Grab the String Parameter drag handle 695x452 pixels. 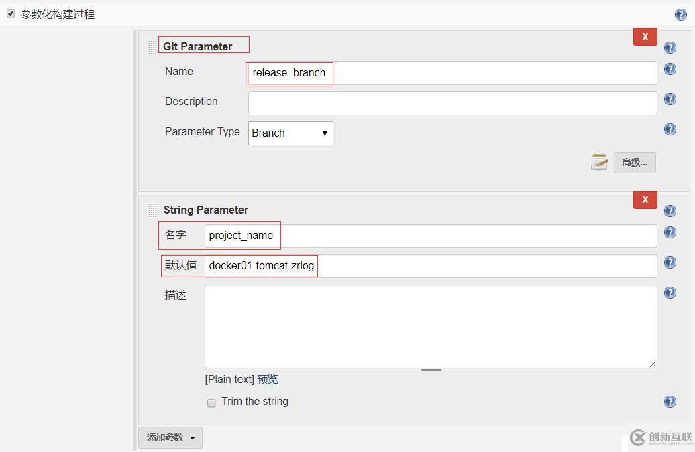point(152,210)
